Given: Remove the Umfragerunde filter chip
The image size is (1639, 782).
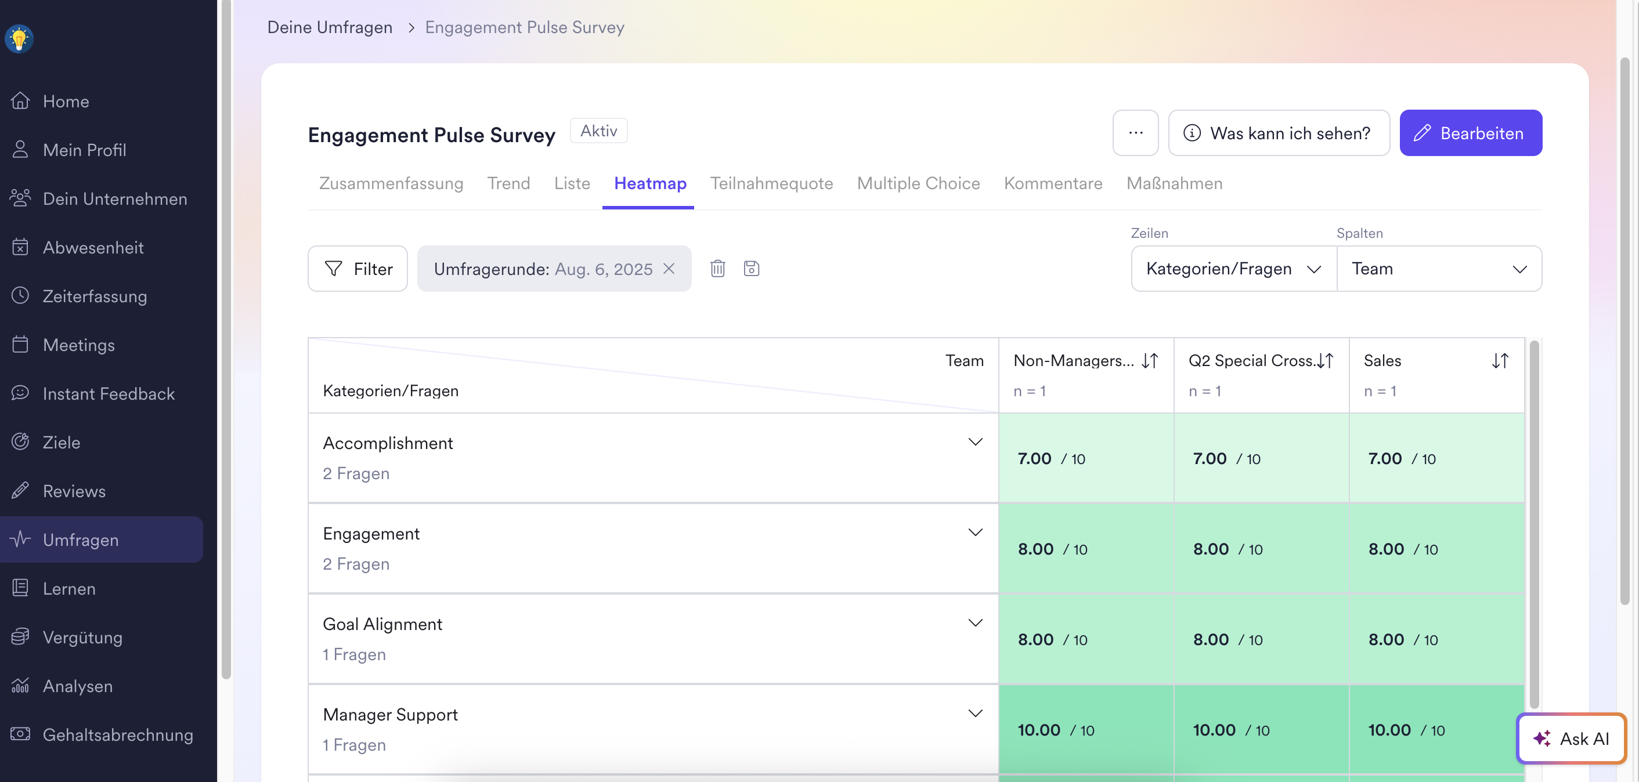Looking at the screenshot, I should pos(669,268).
